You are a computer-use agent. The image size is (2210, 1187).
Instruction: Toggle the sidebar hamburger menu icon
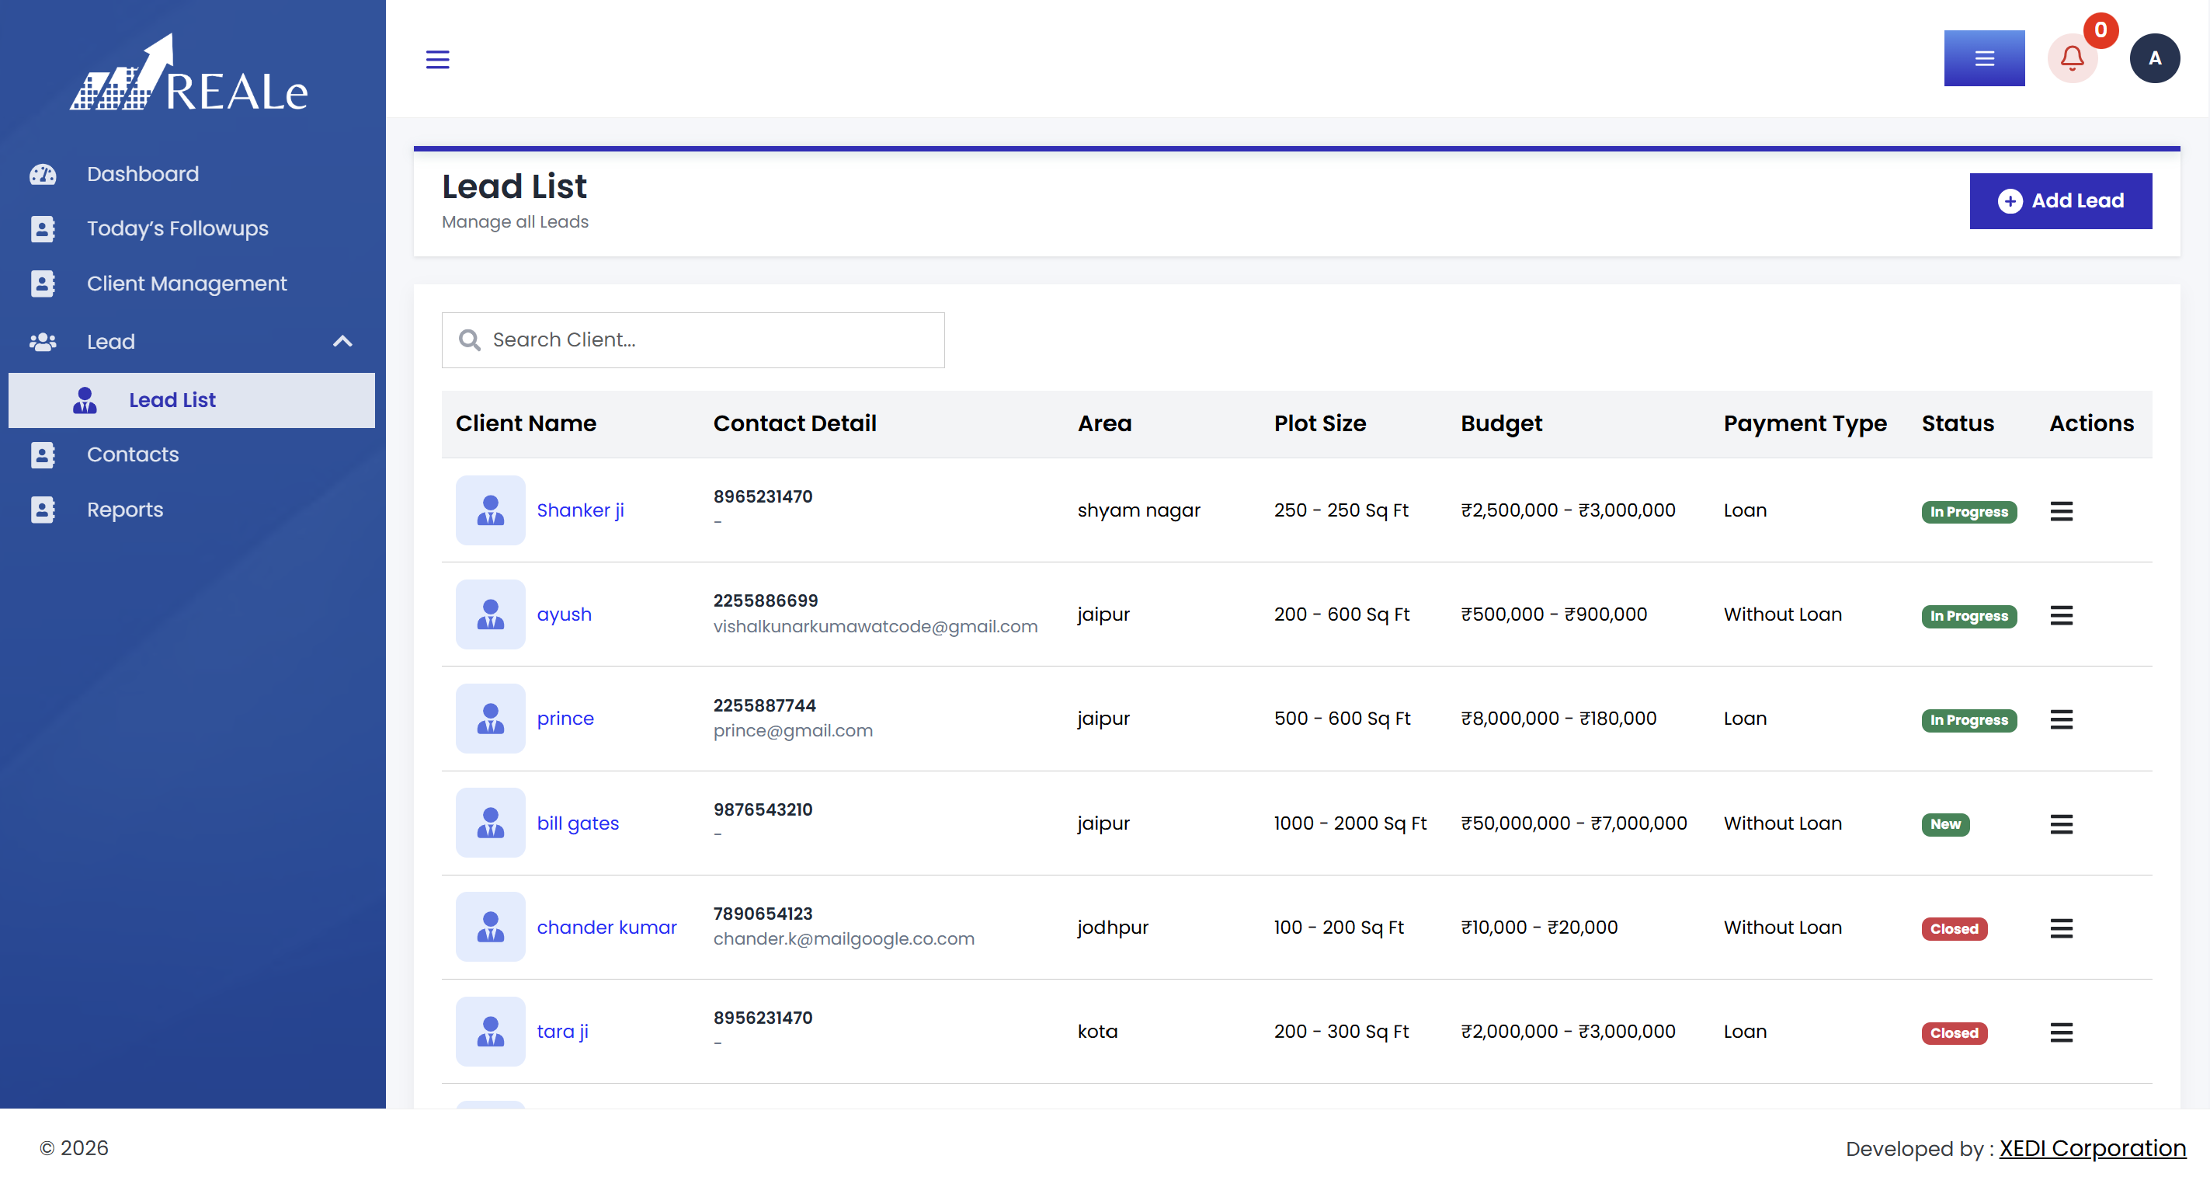click(437, 59)
